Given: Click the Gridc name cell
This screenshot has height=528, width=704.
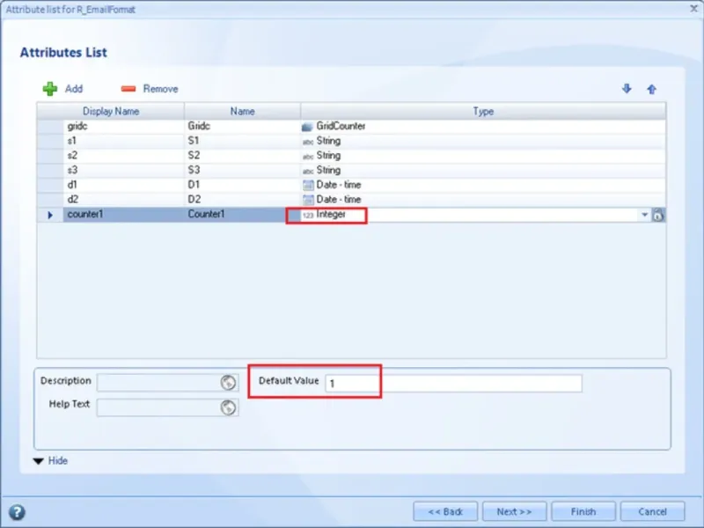Looking at the screenshot, I should [x=243, y=126].
